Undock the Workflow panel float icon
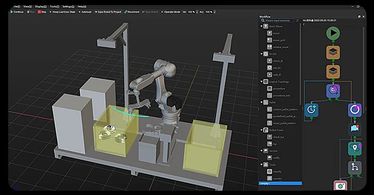The image size is (374, 195). click(359, 16)
